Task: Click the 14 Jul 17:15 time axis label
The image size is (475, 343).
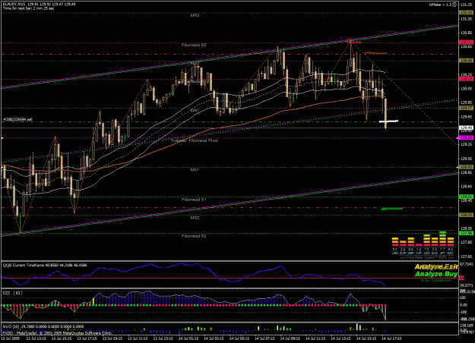Action: point(391,338)
